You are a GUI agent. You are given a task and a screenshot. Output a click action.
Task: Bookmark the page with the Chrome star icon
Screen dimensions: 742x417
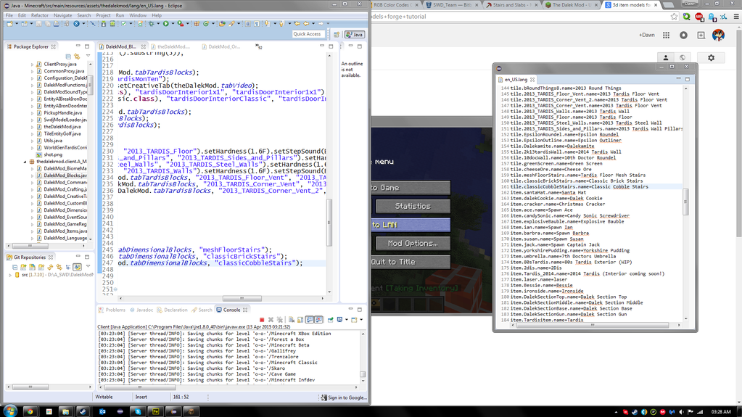click(x=674, y=17)
